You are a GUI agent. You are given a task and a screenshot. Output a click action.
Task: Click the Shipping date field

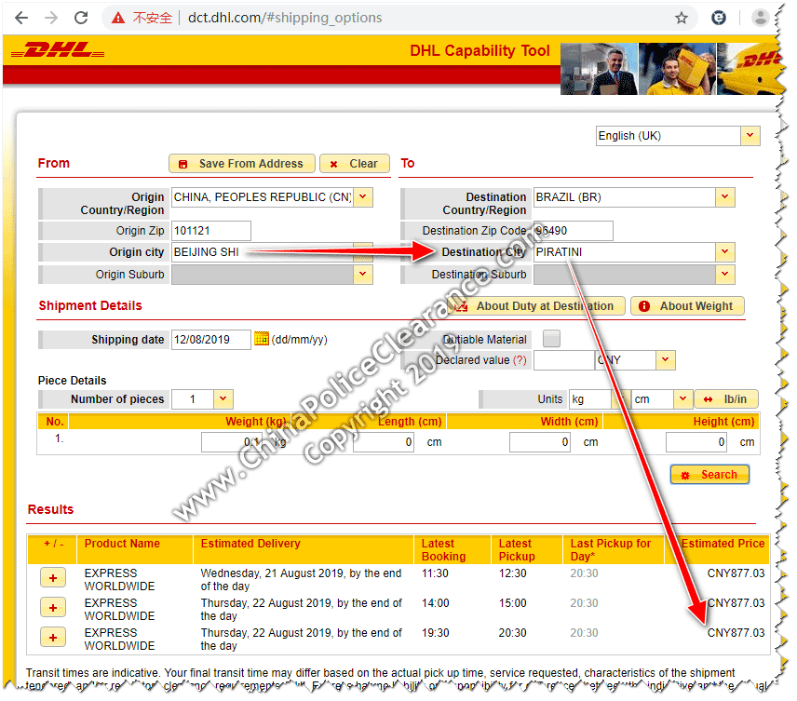(x=211, y=340)
